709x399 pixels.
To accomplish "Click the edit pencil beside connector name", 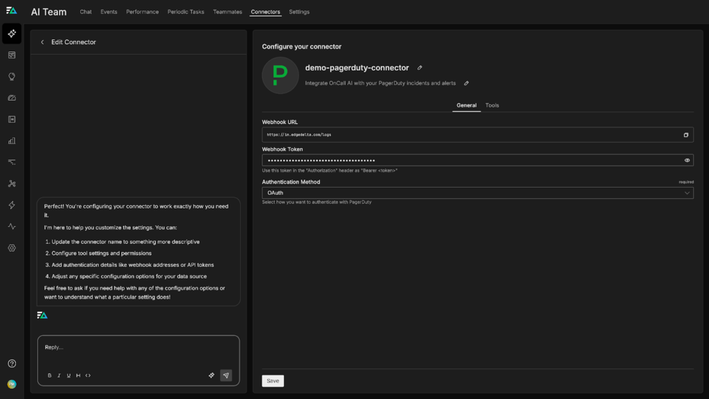I will pos(420,68).
